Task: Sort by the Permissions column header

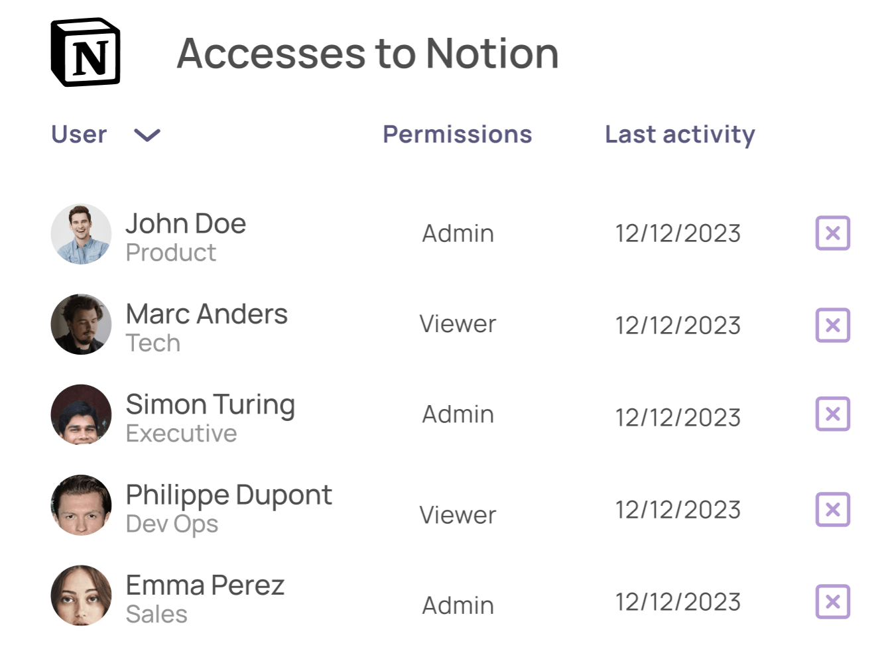Action: coord(457,135)
